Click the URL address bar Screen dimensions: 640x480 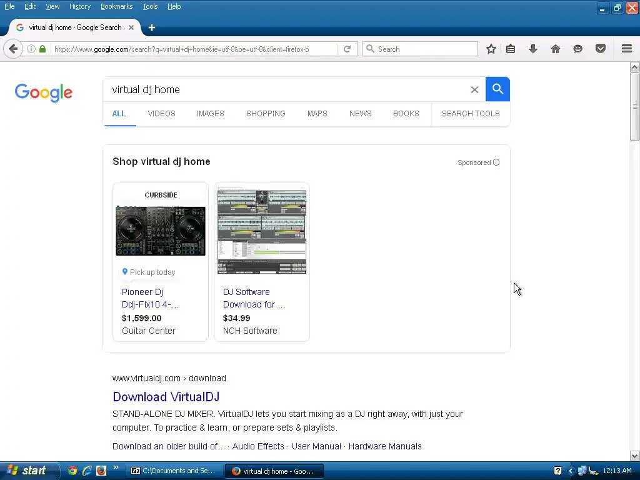click(x=194, y=49)
